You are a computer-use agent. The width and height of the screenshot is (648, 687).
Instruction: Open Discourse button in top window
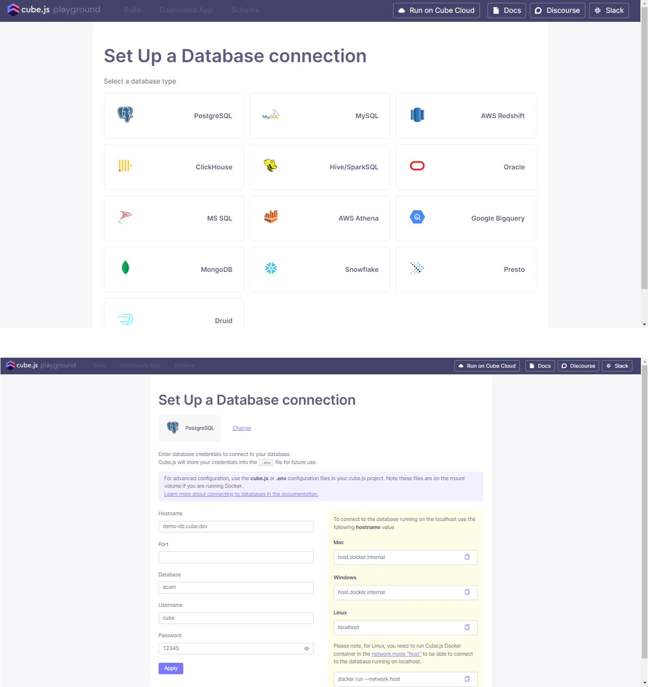click(557, 11)
